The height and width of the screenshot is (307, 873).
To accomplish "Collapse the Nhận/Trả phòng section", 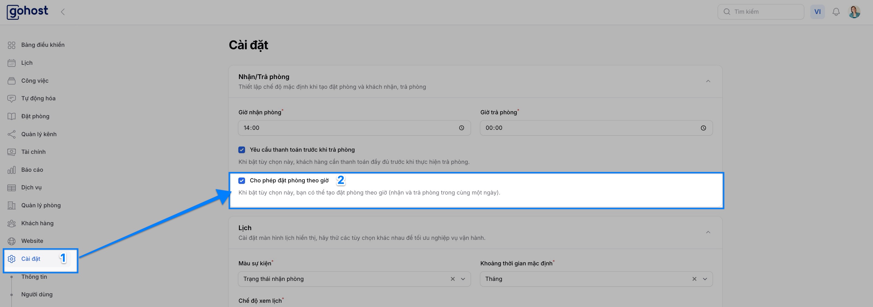I will pyautogui.click(x=708, y=81).
